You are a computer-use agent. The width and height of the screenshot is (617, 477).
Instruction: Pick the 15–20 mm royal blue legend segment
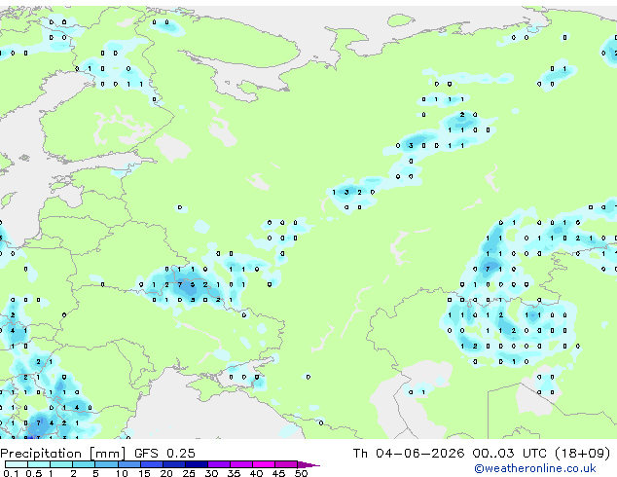click(152, 464)
